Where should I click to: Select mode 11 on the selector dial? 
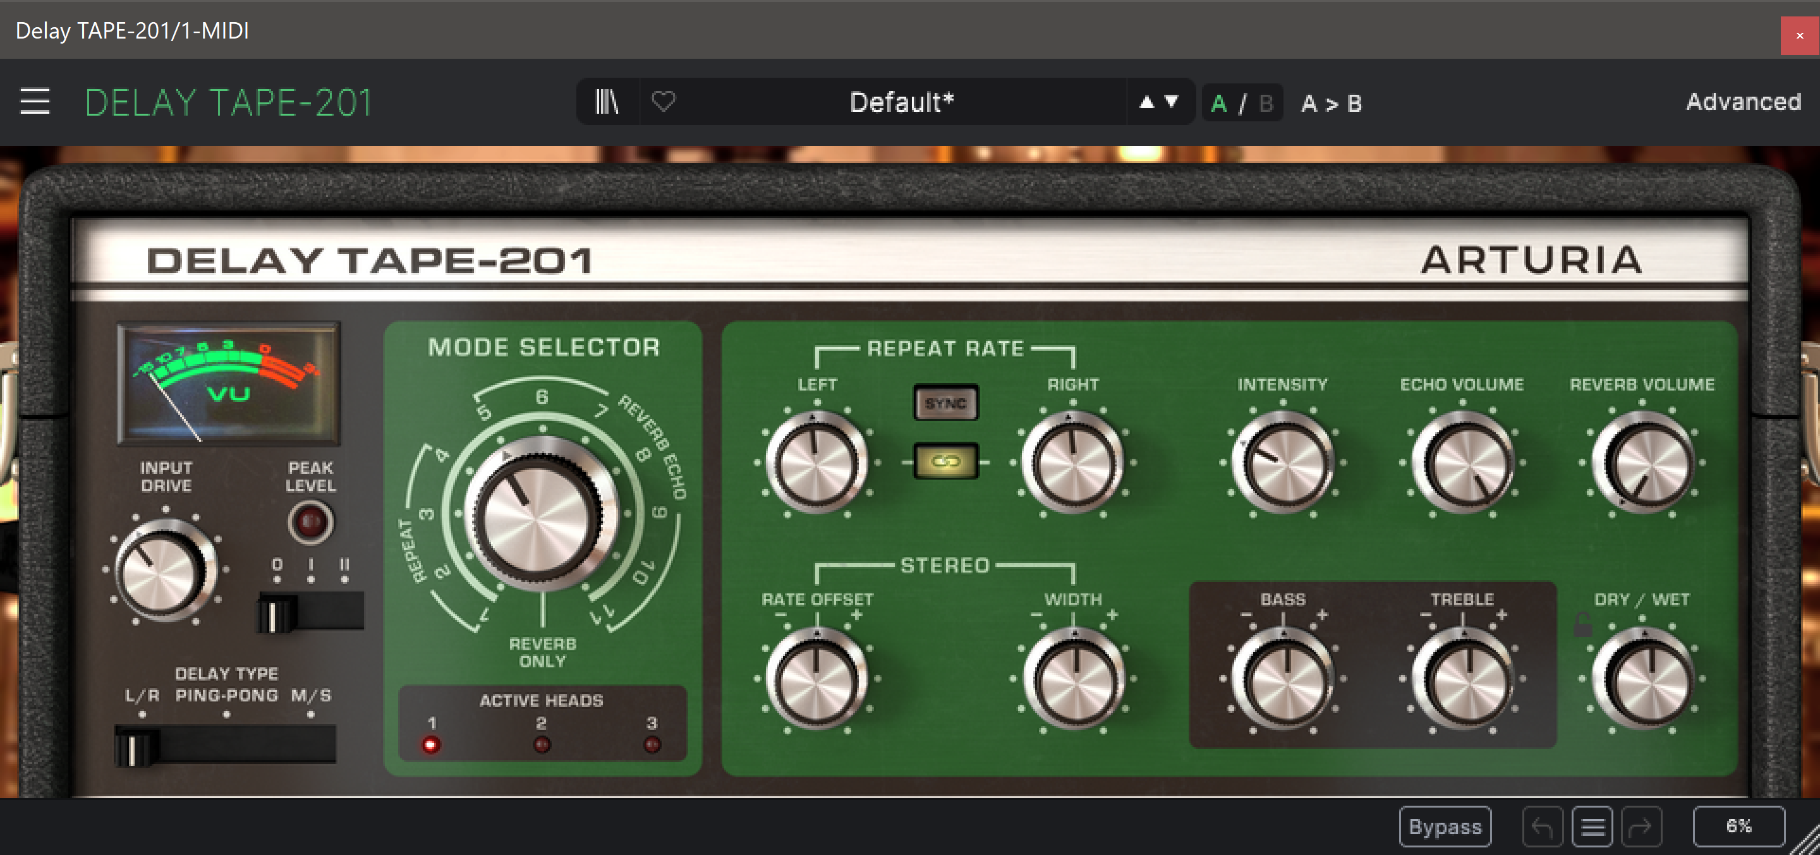[x=603, y=614]
